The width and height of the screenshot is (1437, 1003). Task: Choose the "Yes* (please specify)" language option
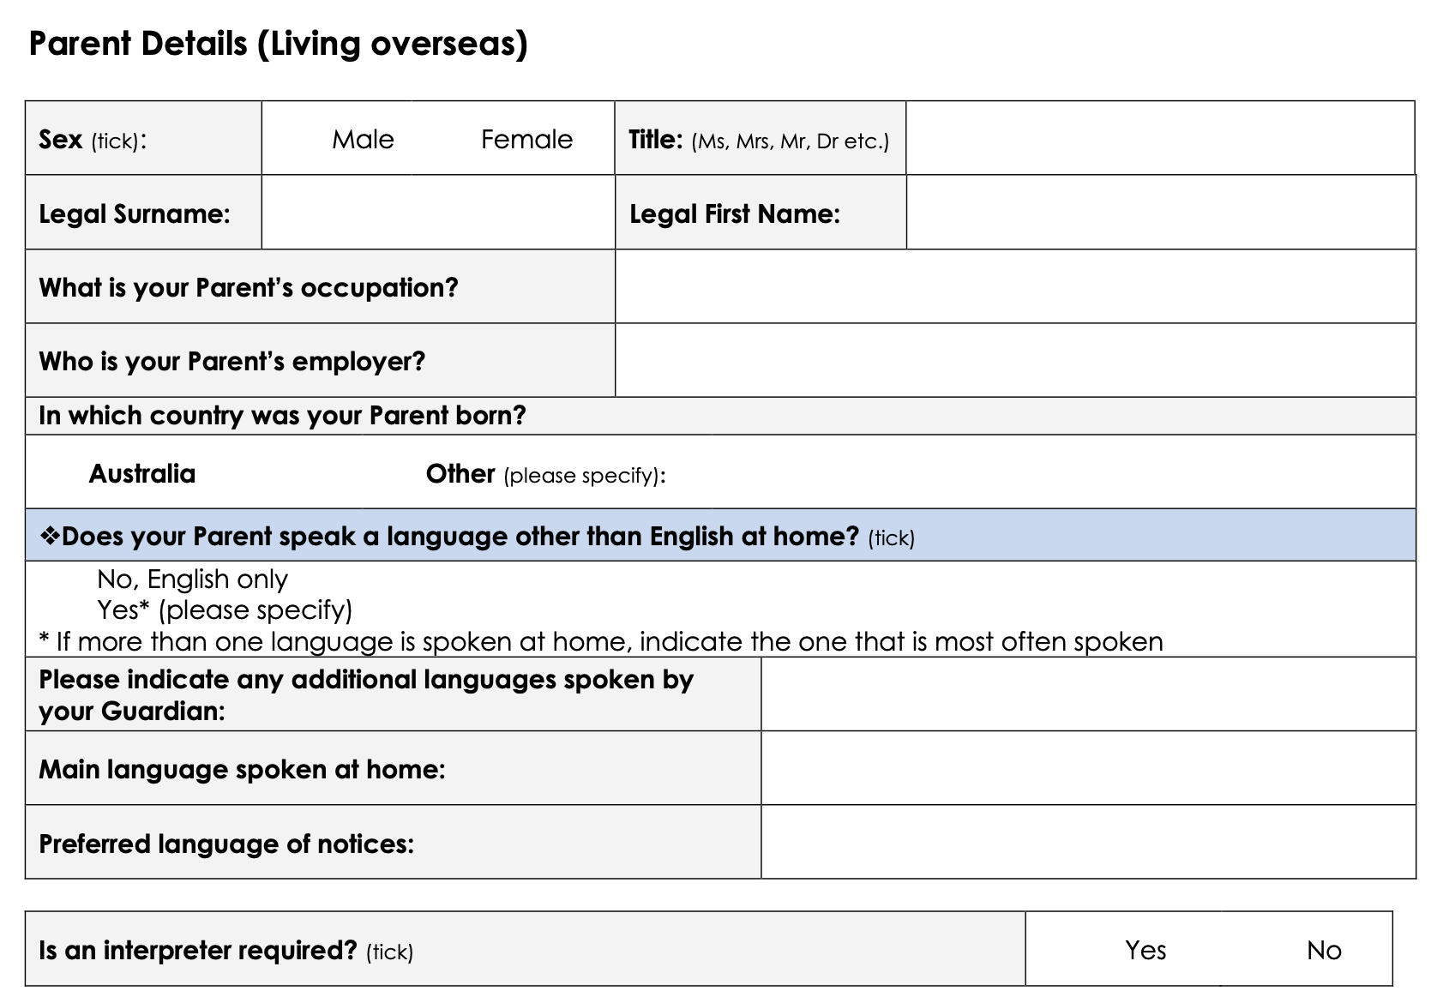coord(224,610)
